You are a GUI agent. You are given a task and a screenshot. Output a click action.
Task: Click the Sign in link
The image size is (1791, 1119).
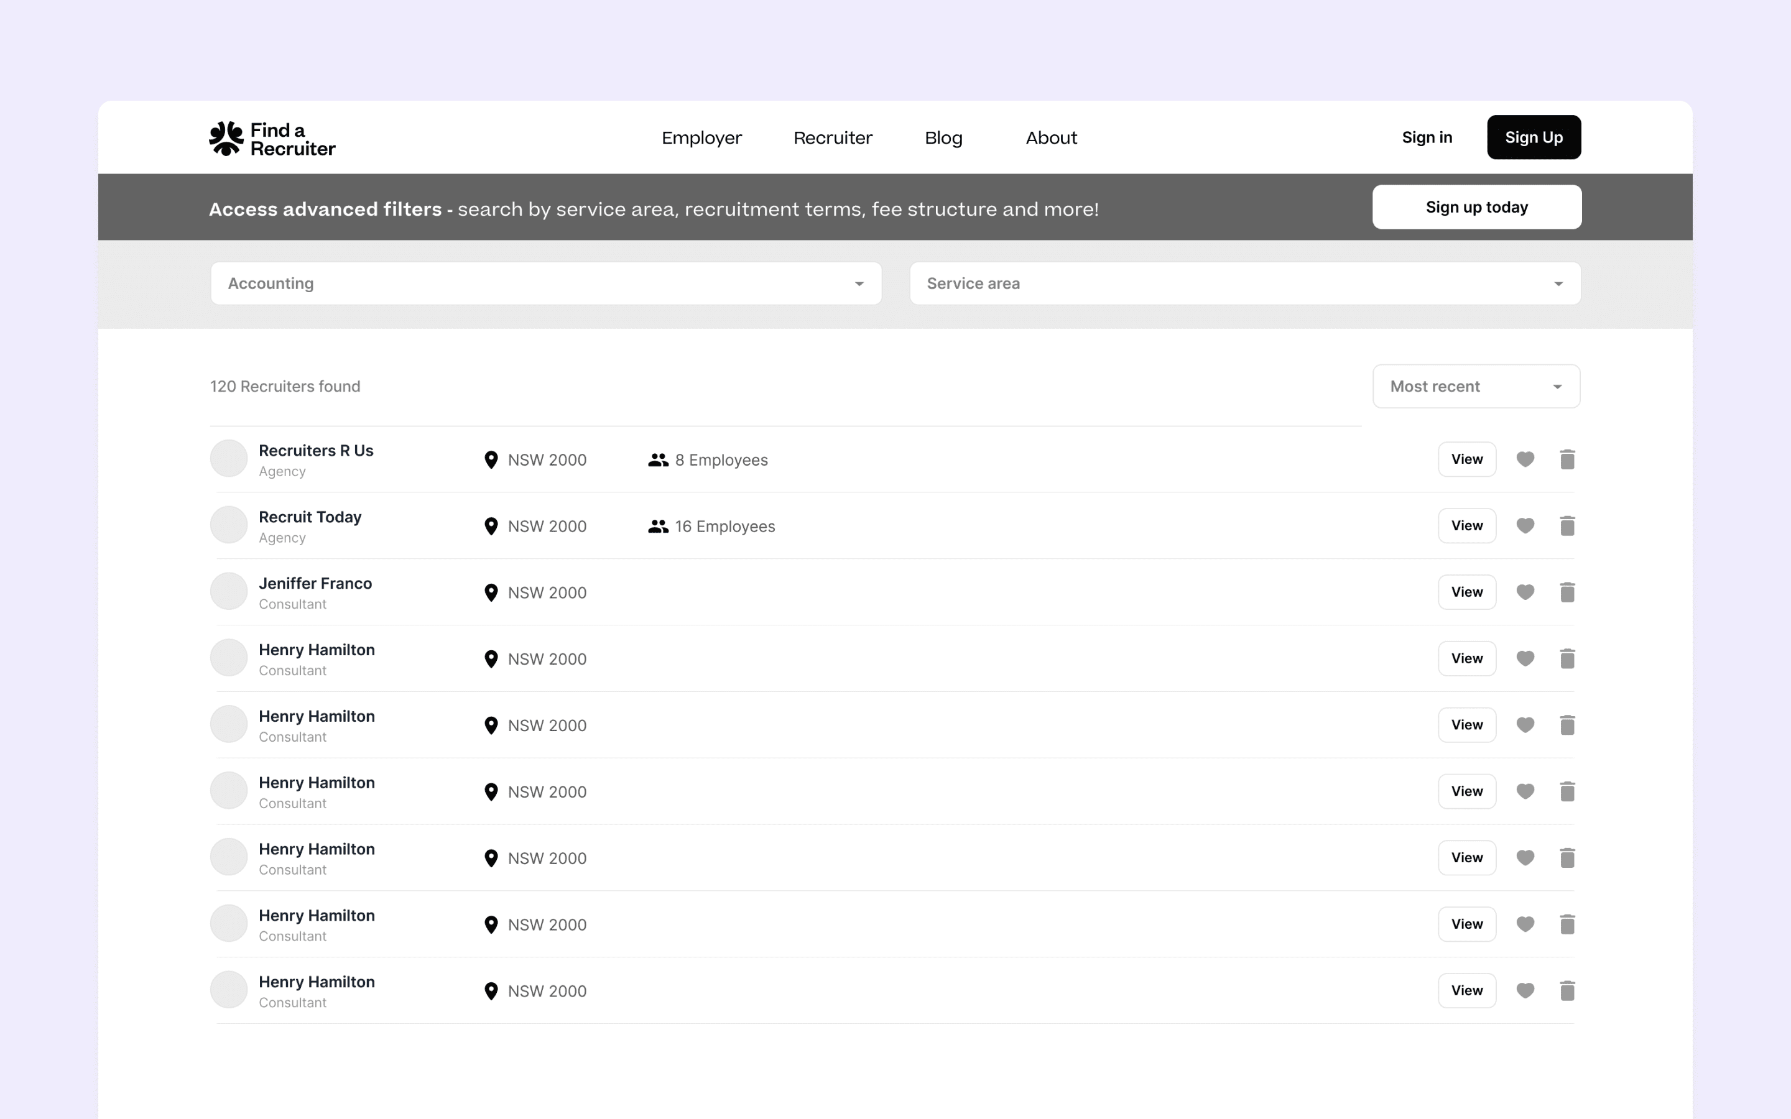click(x=1426, y=137)
